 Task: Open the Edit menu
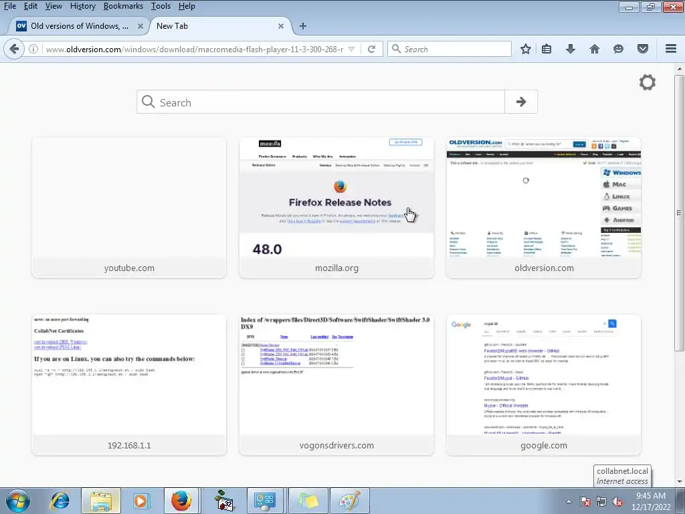coord(31,6)
